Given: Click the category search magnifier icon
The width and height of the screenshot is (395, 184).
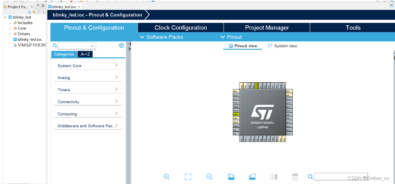Looking at the screenshot, I should click(x=55, y=45).
